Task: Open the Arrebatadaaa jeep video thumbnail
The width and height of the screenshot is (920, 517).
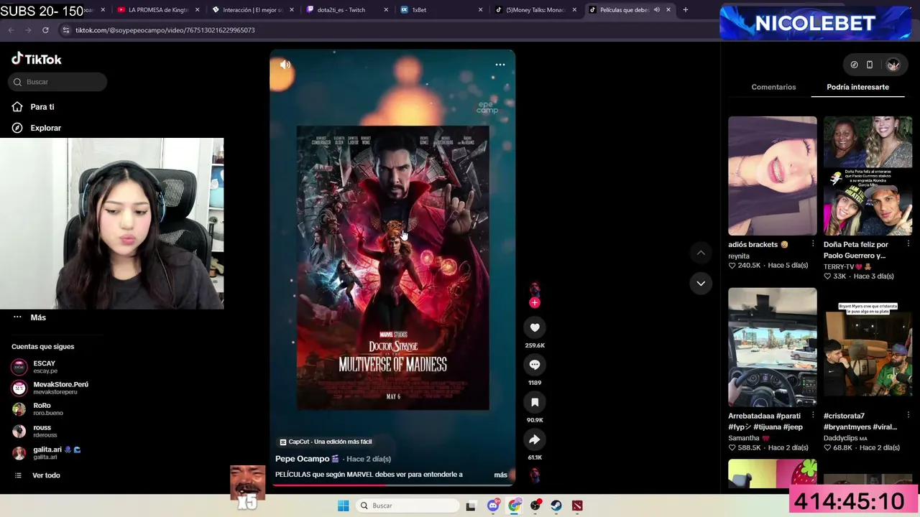Action: pyautogui.click(x=773, y=348)
